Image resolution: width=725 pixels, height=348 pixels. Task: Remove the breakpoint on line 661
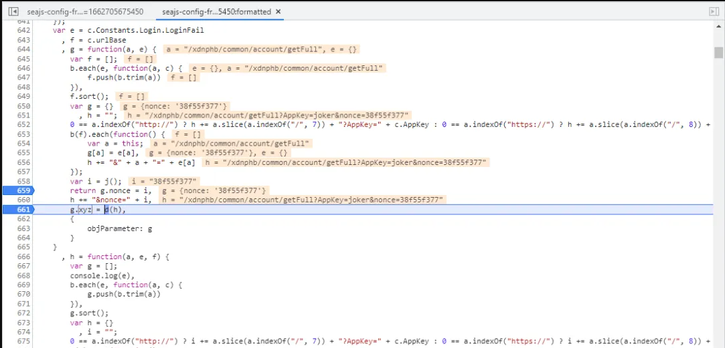tap(19, 210)
